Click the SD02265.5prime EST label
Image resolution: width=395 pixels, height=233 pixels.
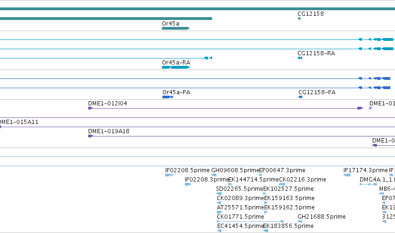tap(240, 189)
